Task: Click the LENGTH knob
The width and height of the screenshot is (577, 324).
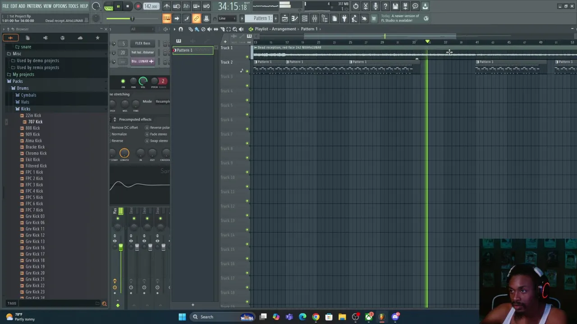Action: [x=124, y=153]
